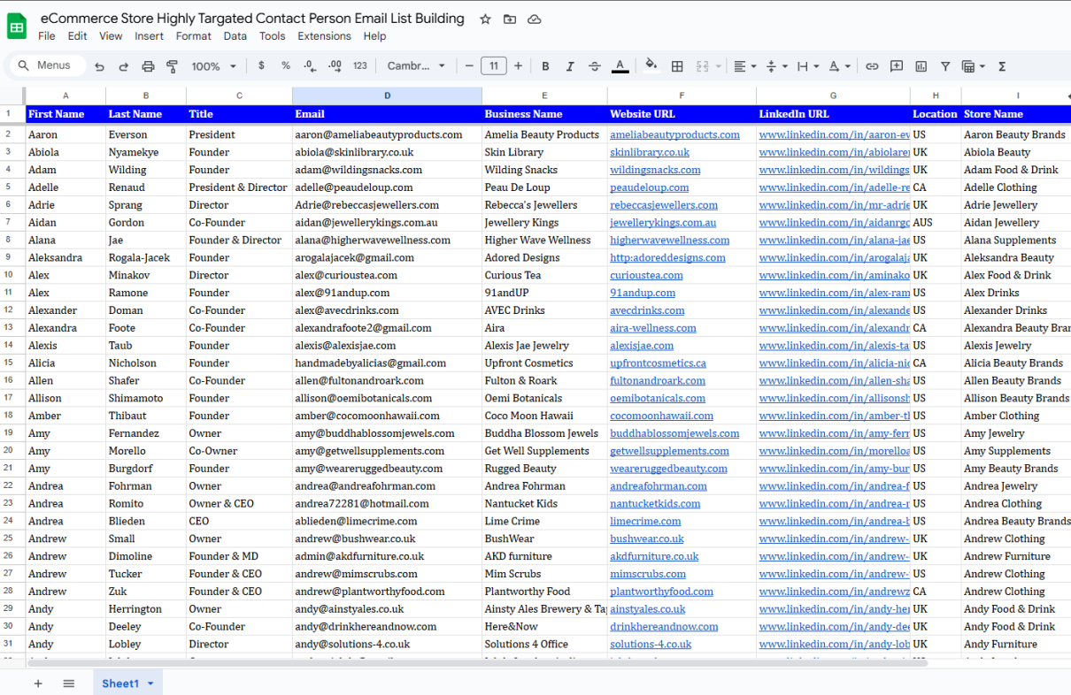Open more number formats 123 menu
Image resolution: width=1071 pixels, height=695 pixels.
click(360, 65)
